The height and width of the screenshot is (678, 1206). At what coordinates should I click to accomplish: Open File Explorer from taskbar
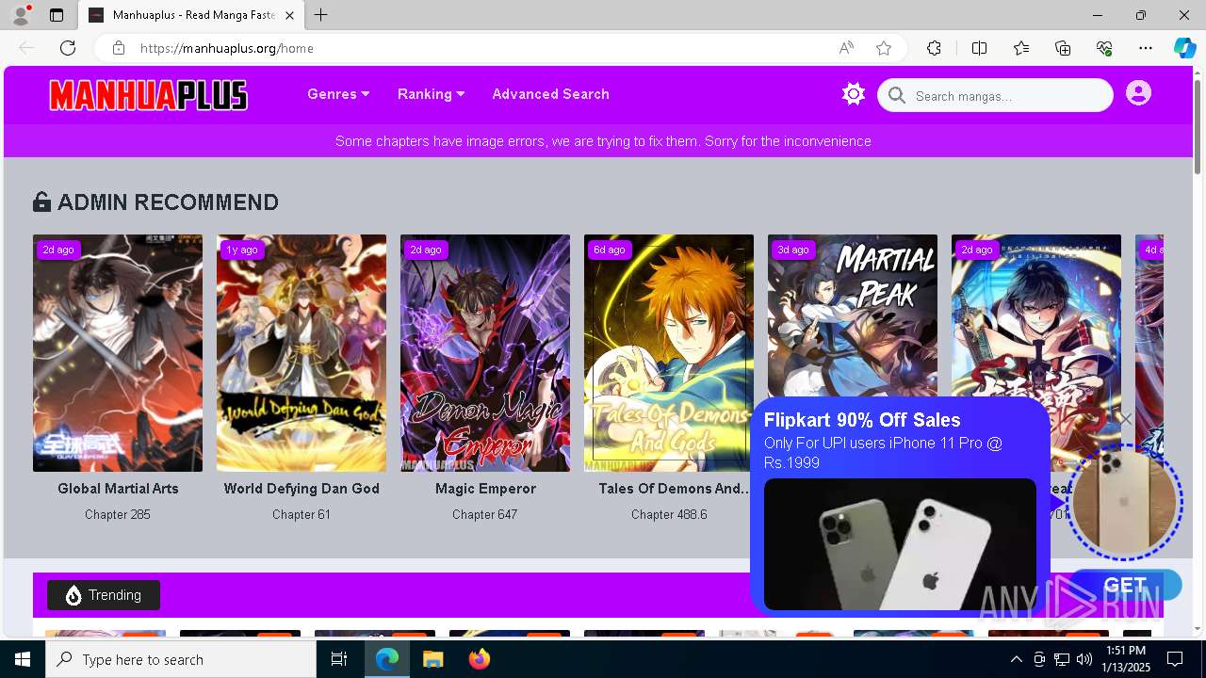coord(432,659)
